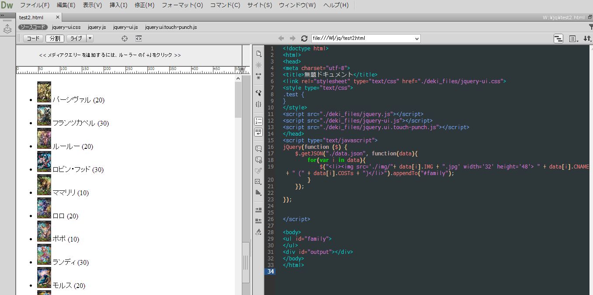Click the Remove Comment icon
Viewport: 593px width, 295px height.
point(258,160)
